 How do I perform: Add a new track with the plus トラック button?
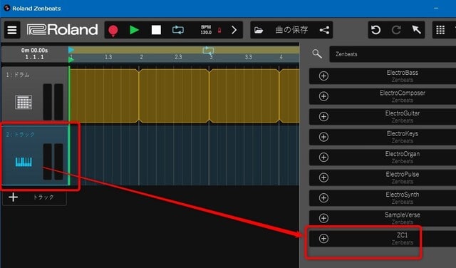tap(34, 197)
